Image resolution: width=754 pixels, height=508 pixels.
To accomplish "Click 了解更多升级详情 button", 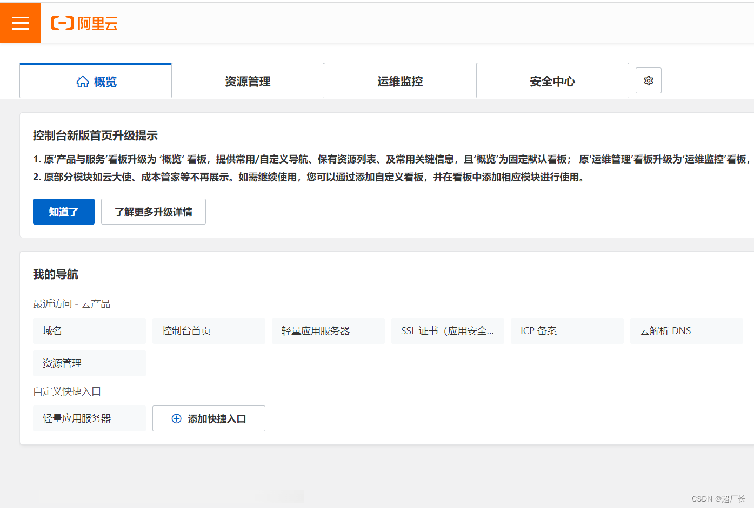I will (154, 212).
